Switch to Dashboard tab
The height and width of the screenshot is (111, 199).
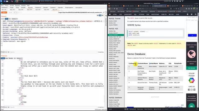(4, 7)
